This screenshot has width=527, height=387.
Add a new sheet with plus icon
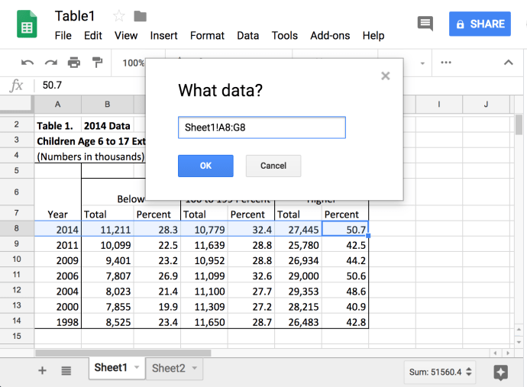pos(42,371)
